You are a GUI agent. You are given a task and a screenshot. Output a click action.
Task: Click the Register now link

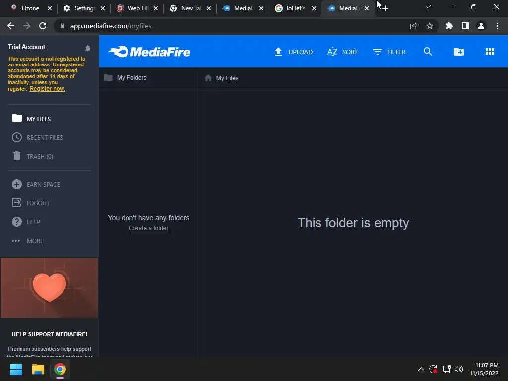47,89
